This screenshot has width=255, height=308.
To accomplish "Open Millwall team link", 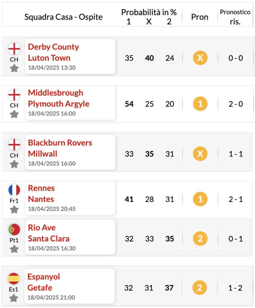I will click(x=42, y=154).
